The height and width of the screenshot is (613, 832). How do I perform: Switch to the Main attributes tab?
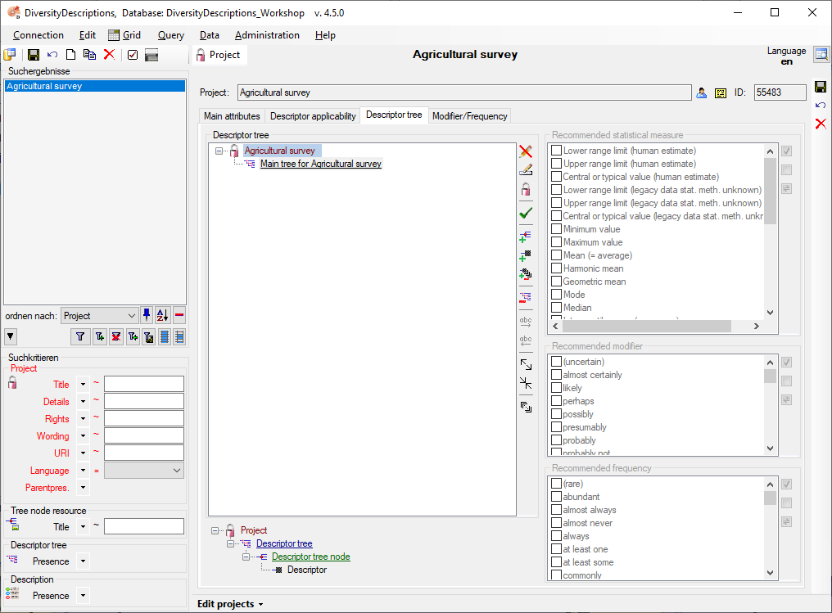232,116
